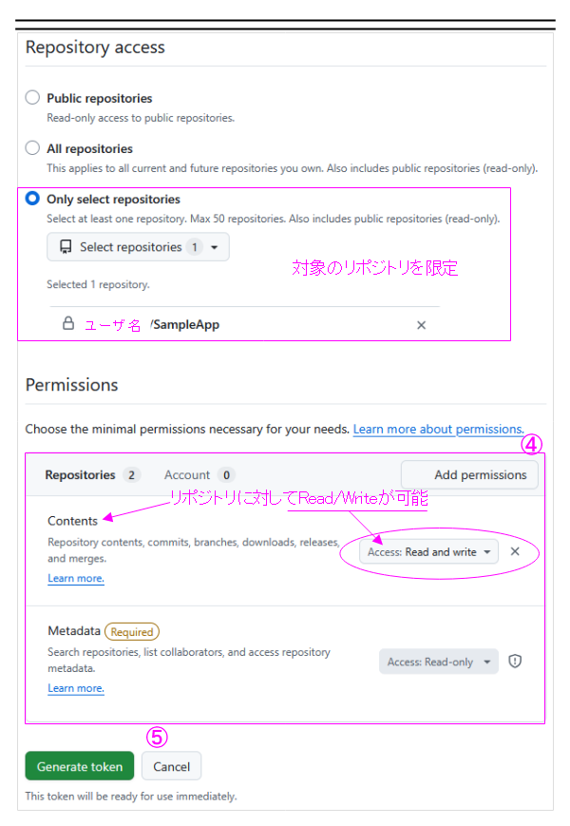
Task: Select the Public repositories radio option
Action: 33,98
